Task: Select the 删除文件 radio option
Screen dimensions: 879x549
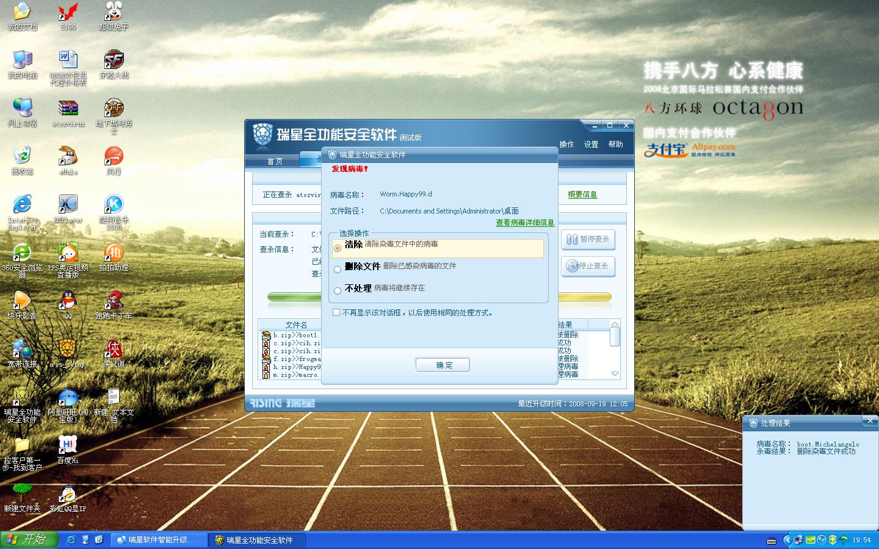Action: 338,270
